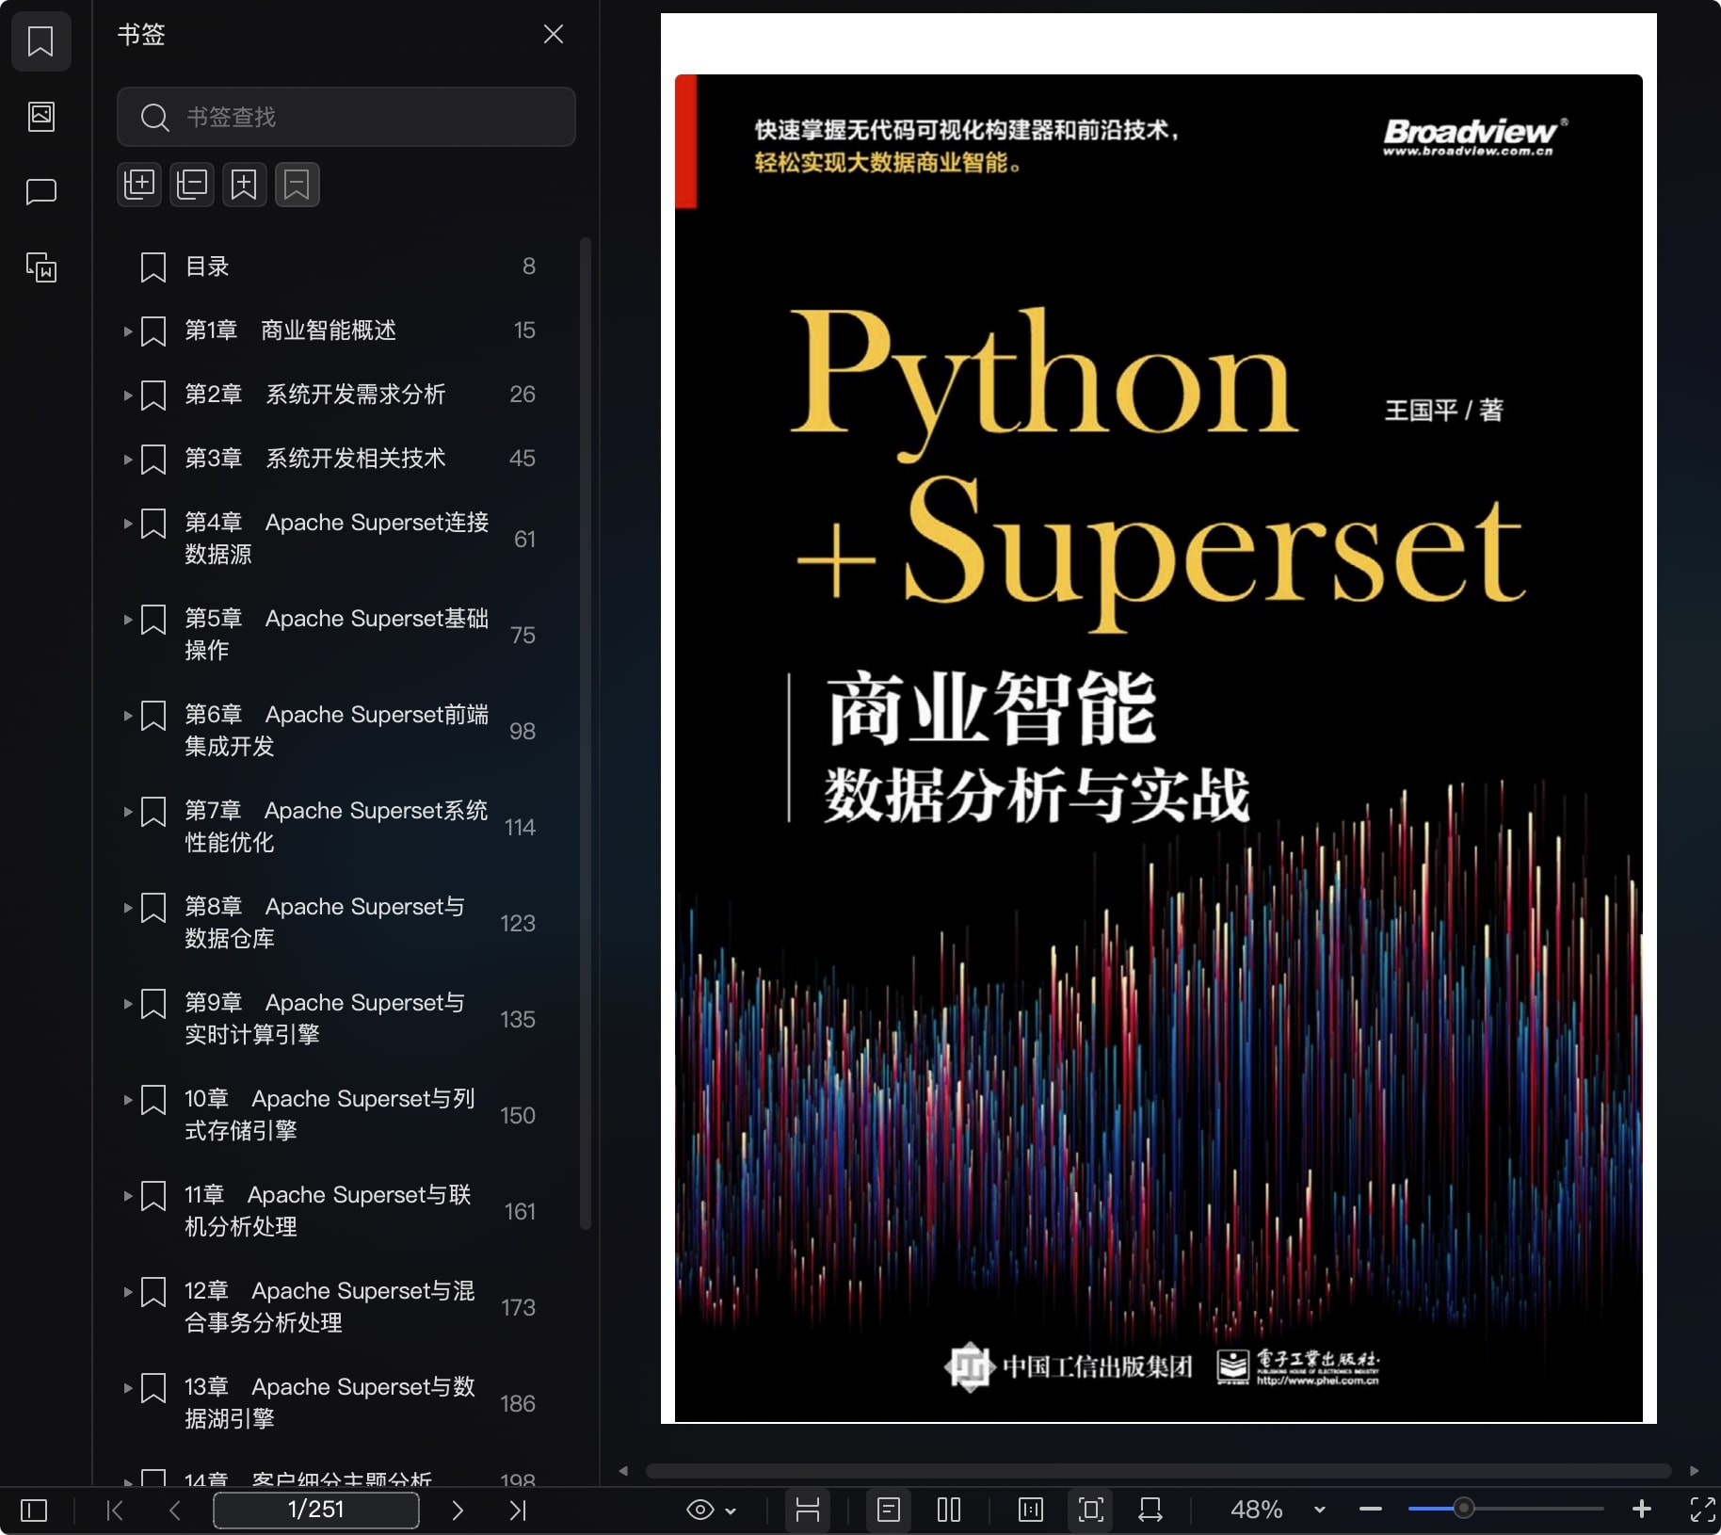
Task: Collapse all bookmarks button
Action: [192, 184]
